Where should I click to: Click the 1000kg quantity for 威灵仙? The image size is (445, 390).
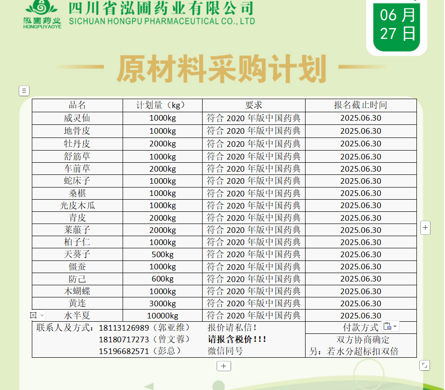coord(162,118)
